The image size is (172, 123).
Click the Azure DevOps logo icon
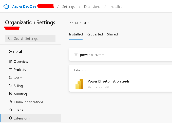pos(6,7)
